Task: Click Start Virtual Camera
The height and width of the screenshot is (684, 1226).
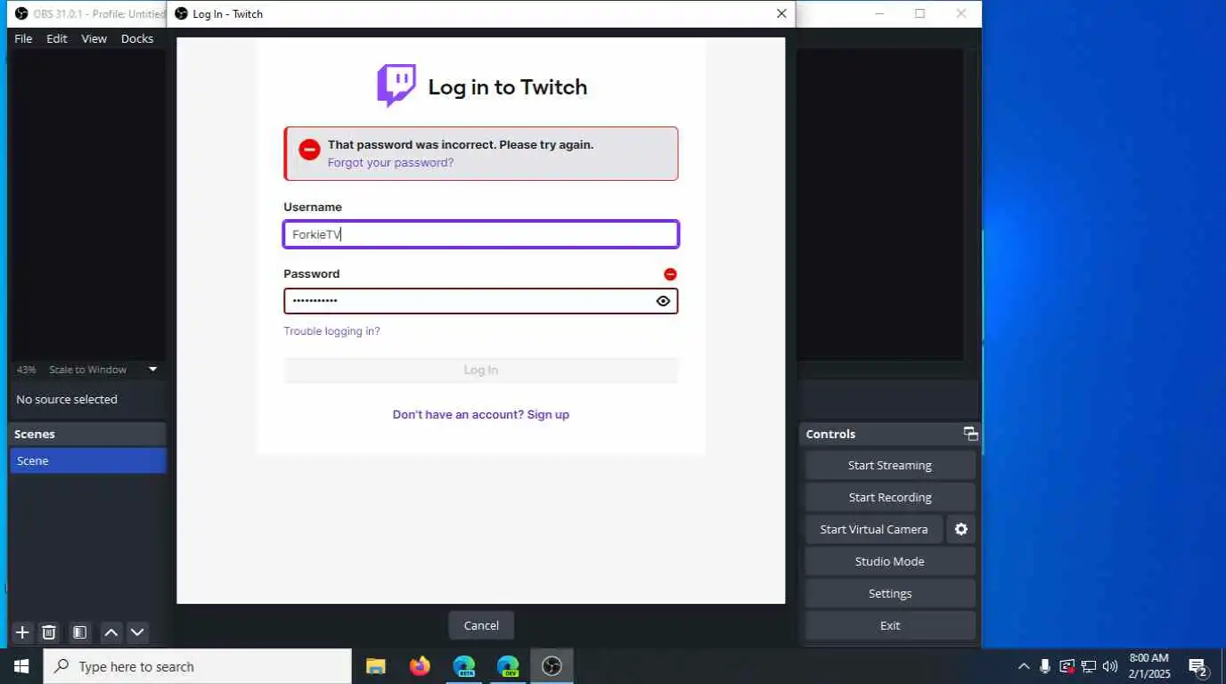Action: tap(873, 529)
